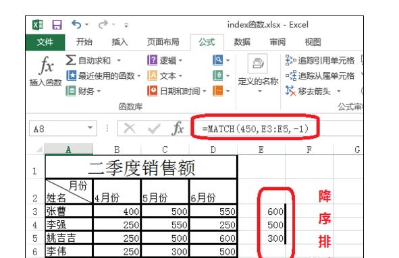The width and height of the screenshot is (399, 258).
Task: Click the Defined Names (定义的名称) icon
Action: [258, 63]
